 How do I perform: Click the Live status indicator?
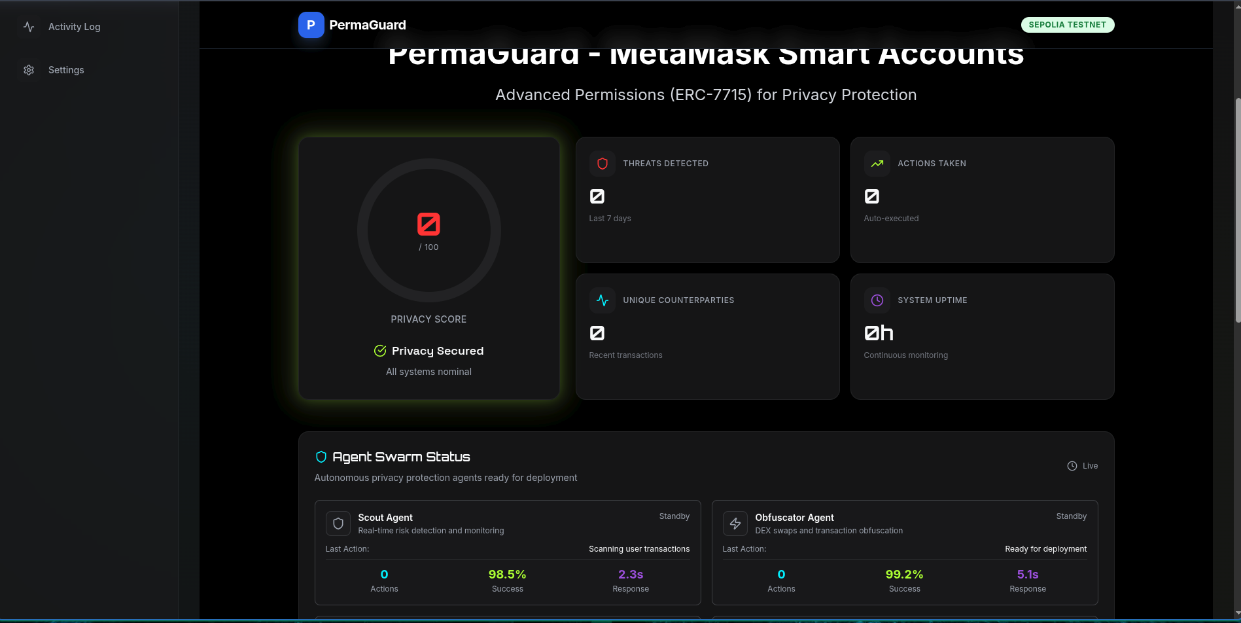click(1083, 466)
